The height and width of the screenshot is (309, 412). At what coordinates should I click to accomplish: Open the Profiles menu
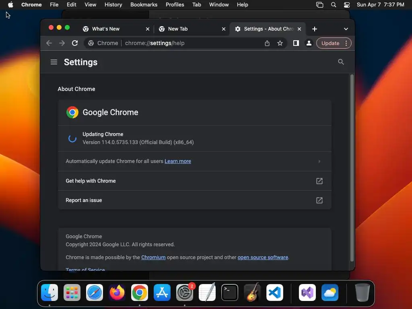(x=175, y=5)
